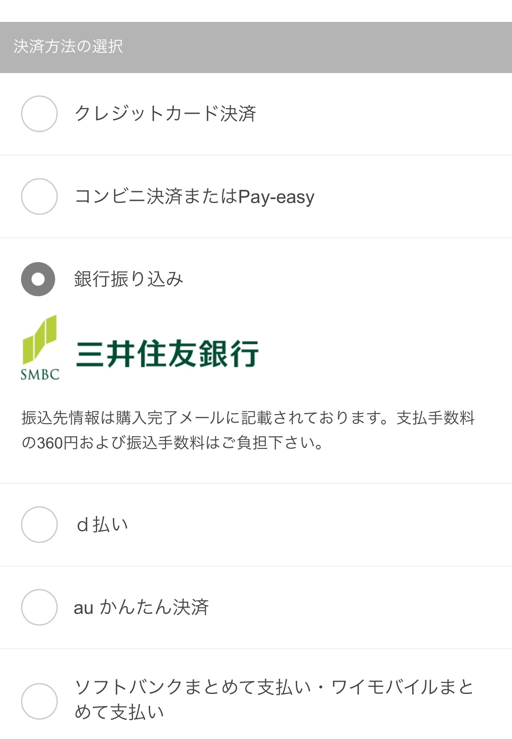
Task: Select the クレジットカード決済 radio button
Action: 39,114
